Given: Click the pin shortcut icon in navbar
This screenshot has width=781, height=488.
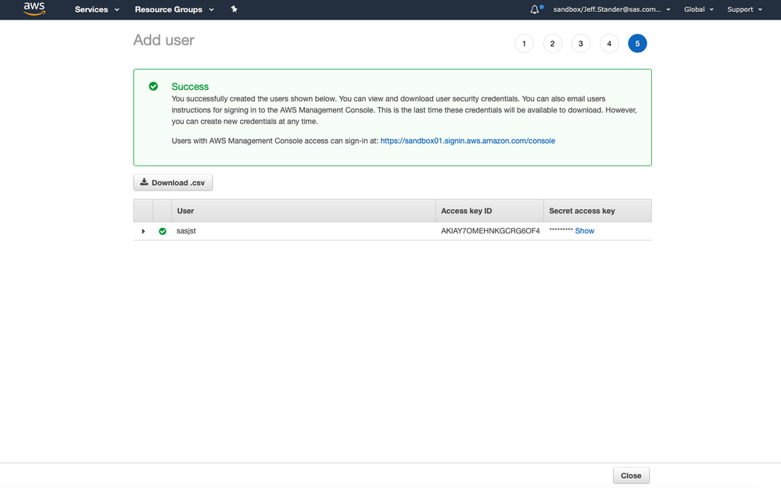Looking at the screenshot, I should coord(235,9).
